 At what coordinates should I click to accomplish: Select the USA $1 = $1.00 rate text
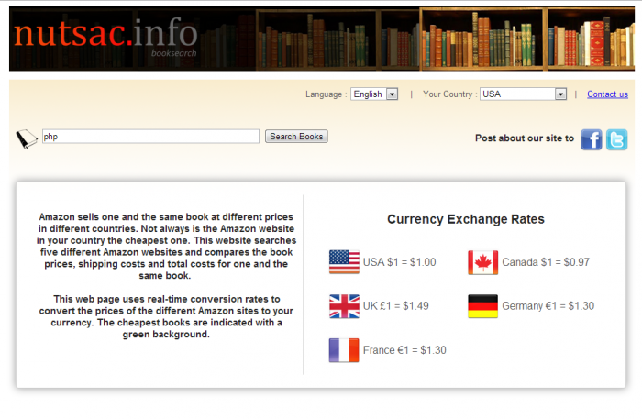(x=399, y=262)
